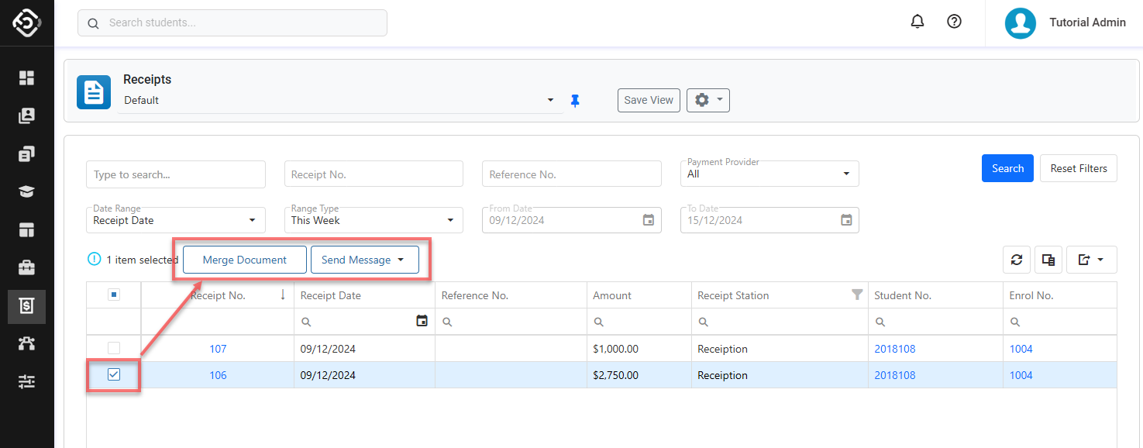
Task: Tick the checkbox for receipt 107
Action: [x=114, y=349]
